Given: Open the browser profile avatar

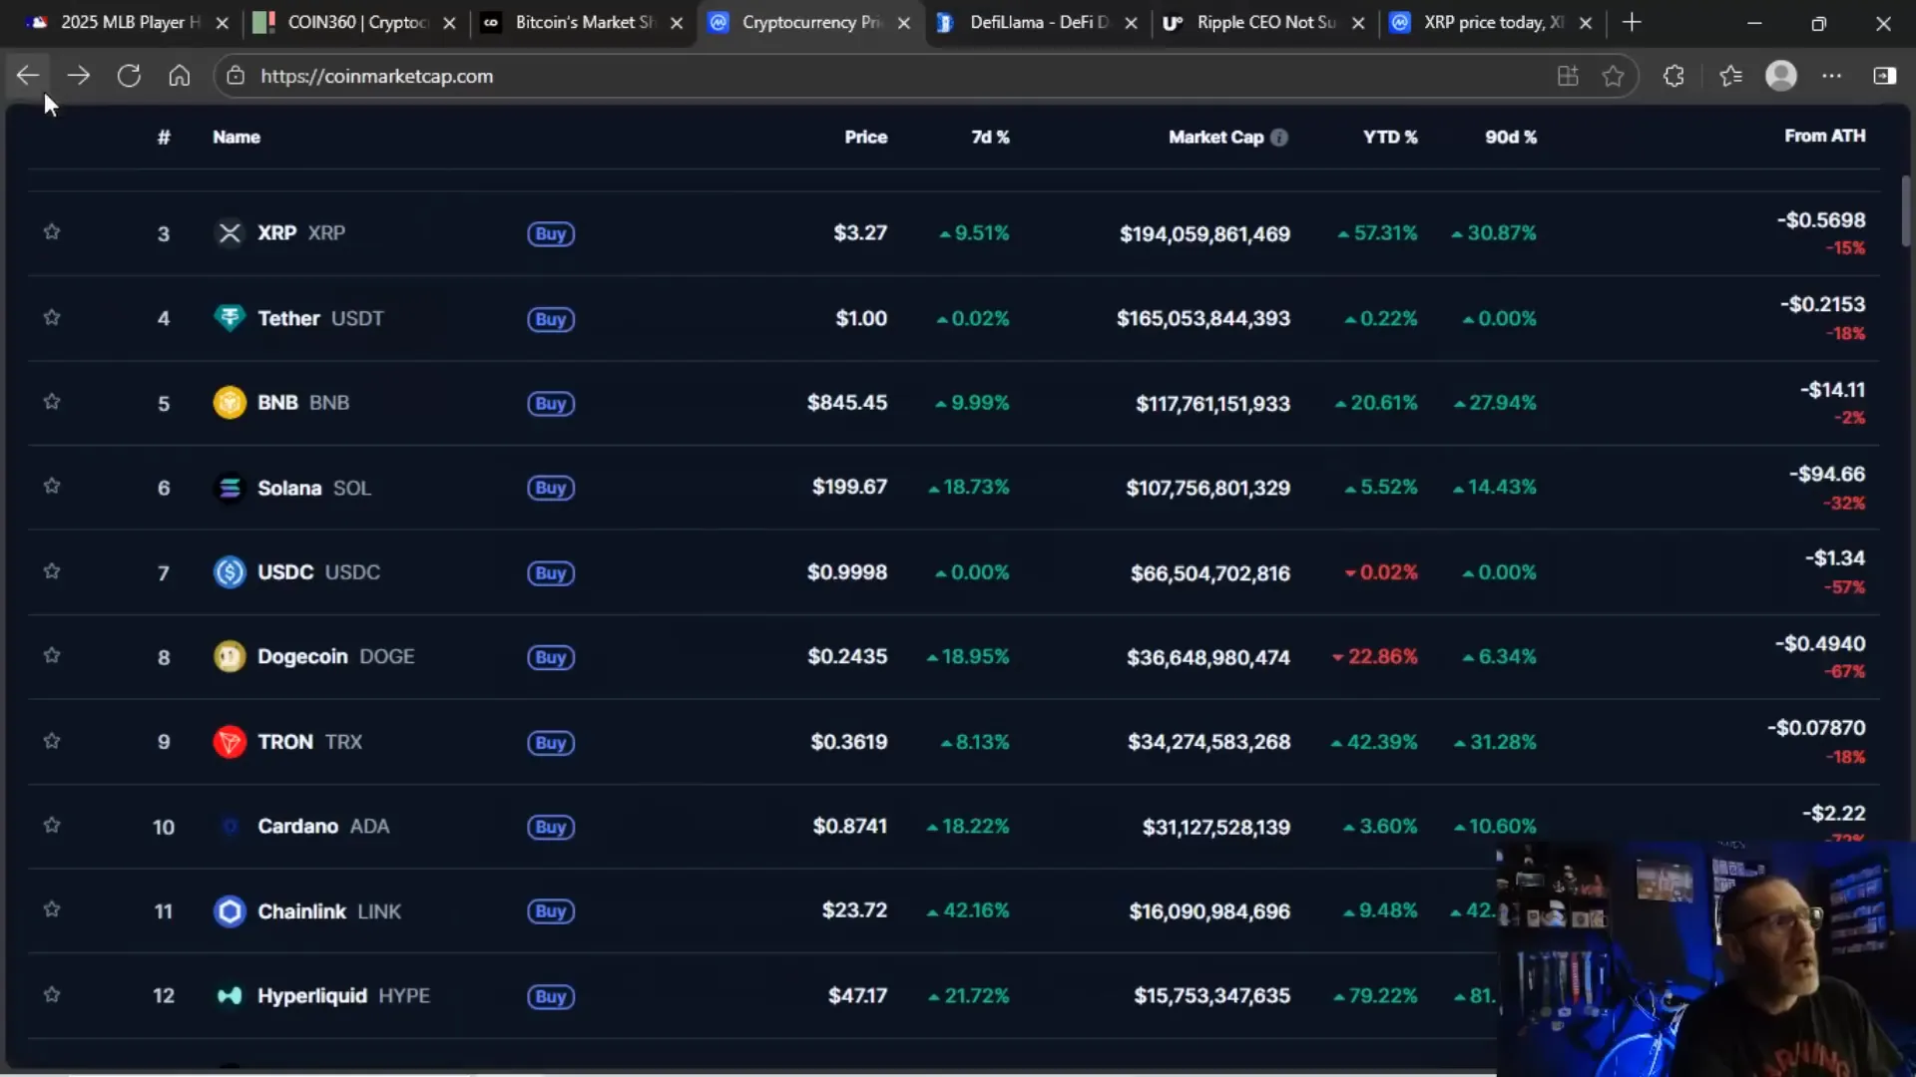Looking at the screenshot, I should (x=1781, y=76).
